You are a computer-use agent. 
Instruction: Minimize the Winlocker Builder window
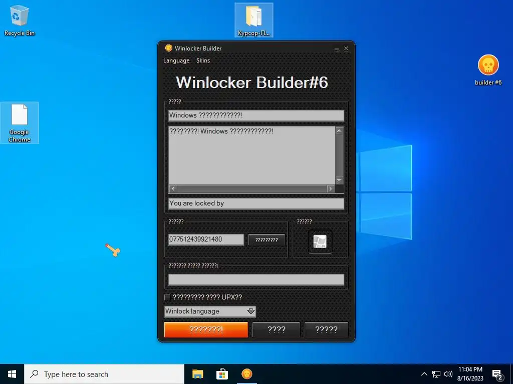[x=337, y=48]
